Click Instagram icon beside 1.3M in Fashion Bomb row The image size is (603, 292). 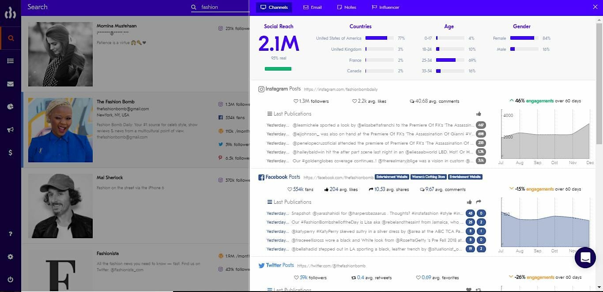click(221, 104)
